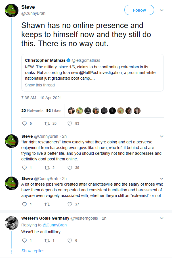Follow the @CunnyBrah account
Viewport: 172px width, 259px height.
[139, 10]
